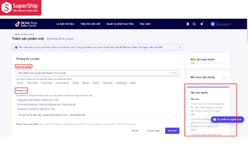The height and width of the screenshot is (155, 248).
Task: Click the Thông tin cơ bản heading
Action: [x=28, y=59]
